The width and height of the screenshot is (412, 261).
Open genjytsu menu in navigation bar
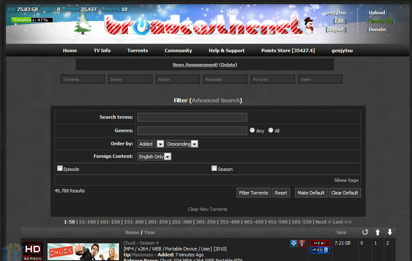pos(342,51)
